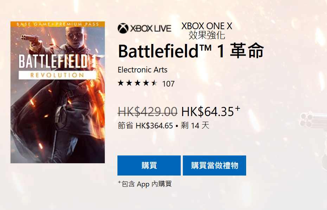Click the fourth rating star
This screenshot has height=210, width=327.
(146, 83)
